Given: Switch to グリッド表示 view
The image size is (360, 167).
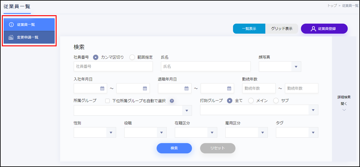Looking at the screenshot, I should 281,29.
